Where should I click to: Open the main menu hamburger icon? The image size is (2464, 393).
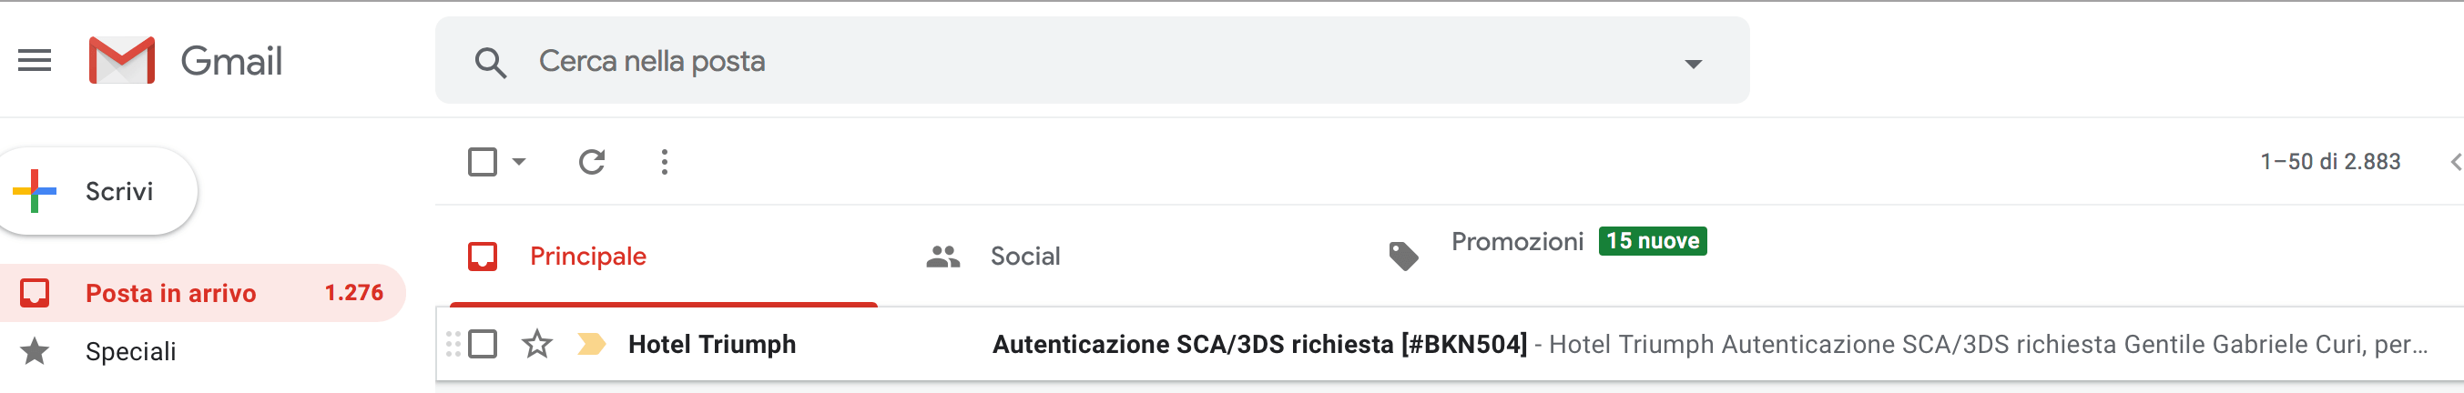pyautogui.click(x=35, y=61)
